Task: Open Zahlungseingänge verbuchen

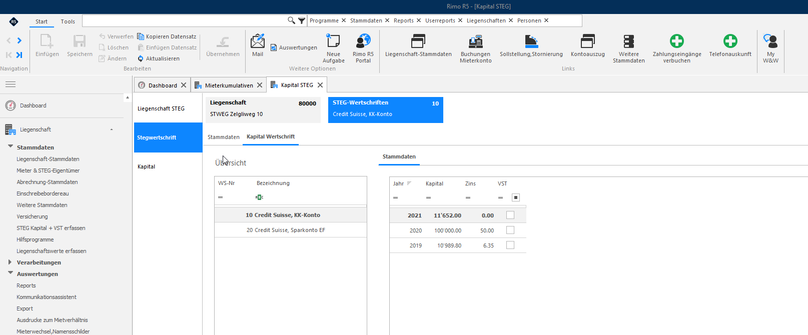Action: click(677, 48)
